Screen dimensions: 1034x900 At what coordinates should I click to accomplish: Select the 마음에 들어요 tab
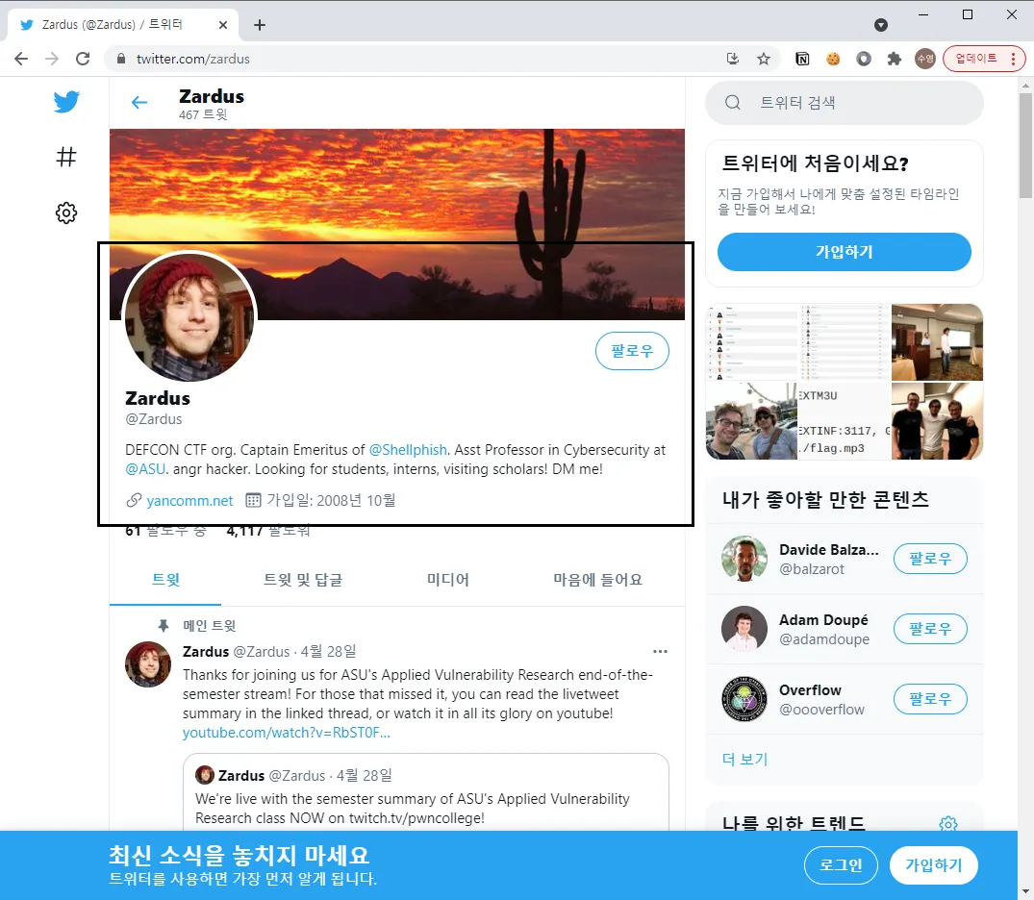click(597, 580)
